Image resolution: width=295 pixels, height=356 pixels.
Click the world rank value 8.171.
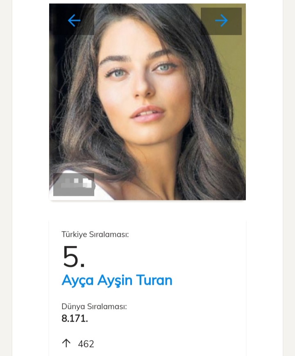(75, 318)
